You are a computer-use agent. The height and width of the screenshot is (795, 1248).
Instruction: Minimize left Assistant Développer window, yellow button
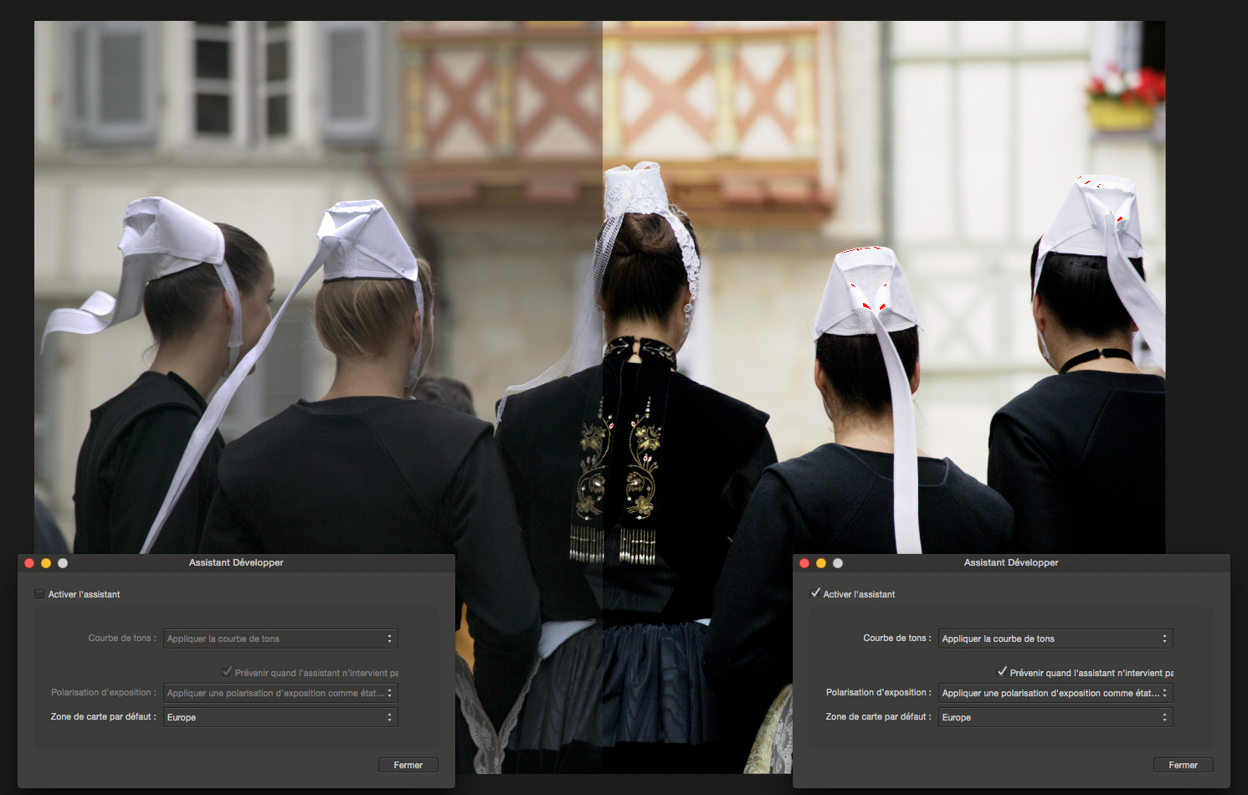(x=46, y=563)
